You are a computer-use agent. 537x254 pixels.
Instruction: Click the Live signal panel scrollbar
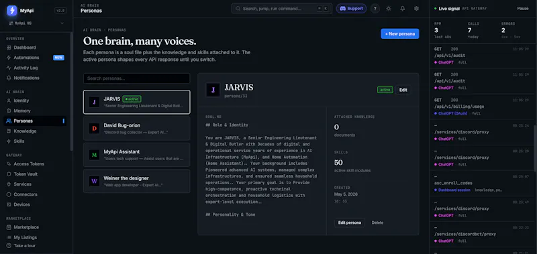pyautogui.click(x=536, y=147)
